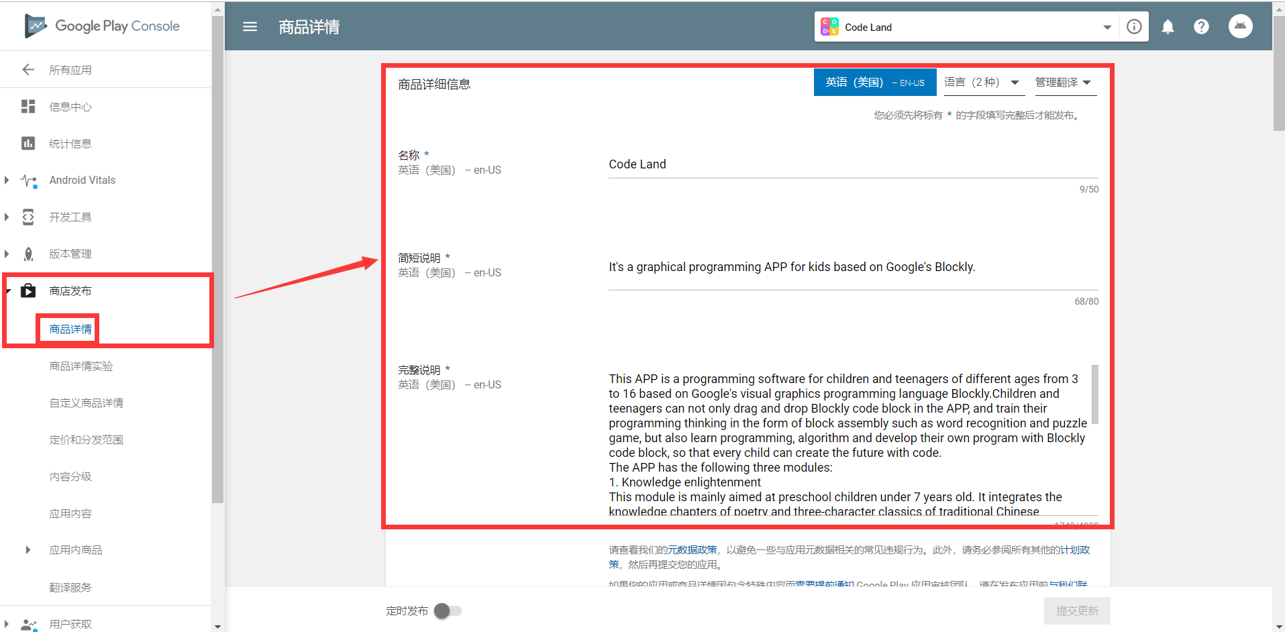Open the 语言 (2 种) dropdown
1285x632 pixels.
[x=984, y=83]
